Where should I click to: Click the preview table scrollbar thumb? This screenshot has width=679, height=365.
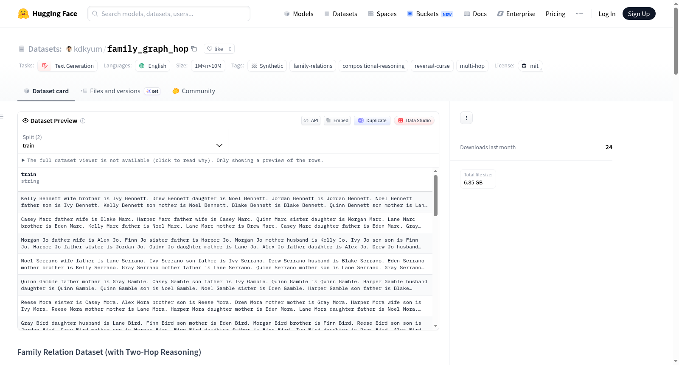pyautogui.click(x=435, y=195)
